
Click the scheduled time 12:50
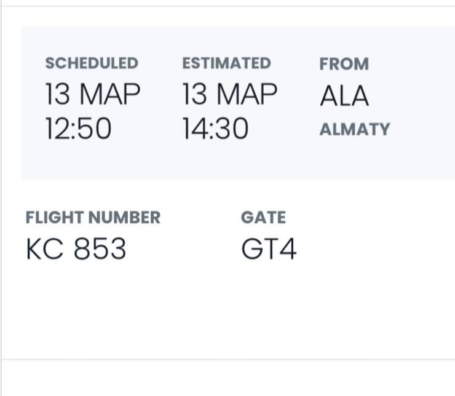point(78,129)
